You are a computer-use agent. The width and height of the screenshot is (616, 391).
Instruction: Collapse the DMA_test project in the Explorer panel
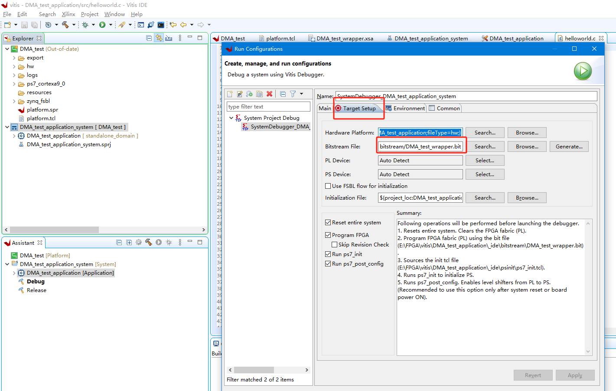click(7, 49)
